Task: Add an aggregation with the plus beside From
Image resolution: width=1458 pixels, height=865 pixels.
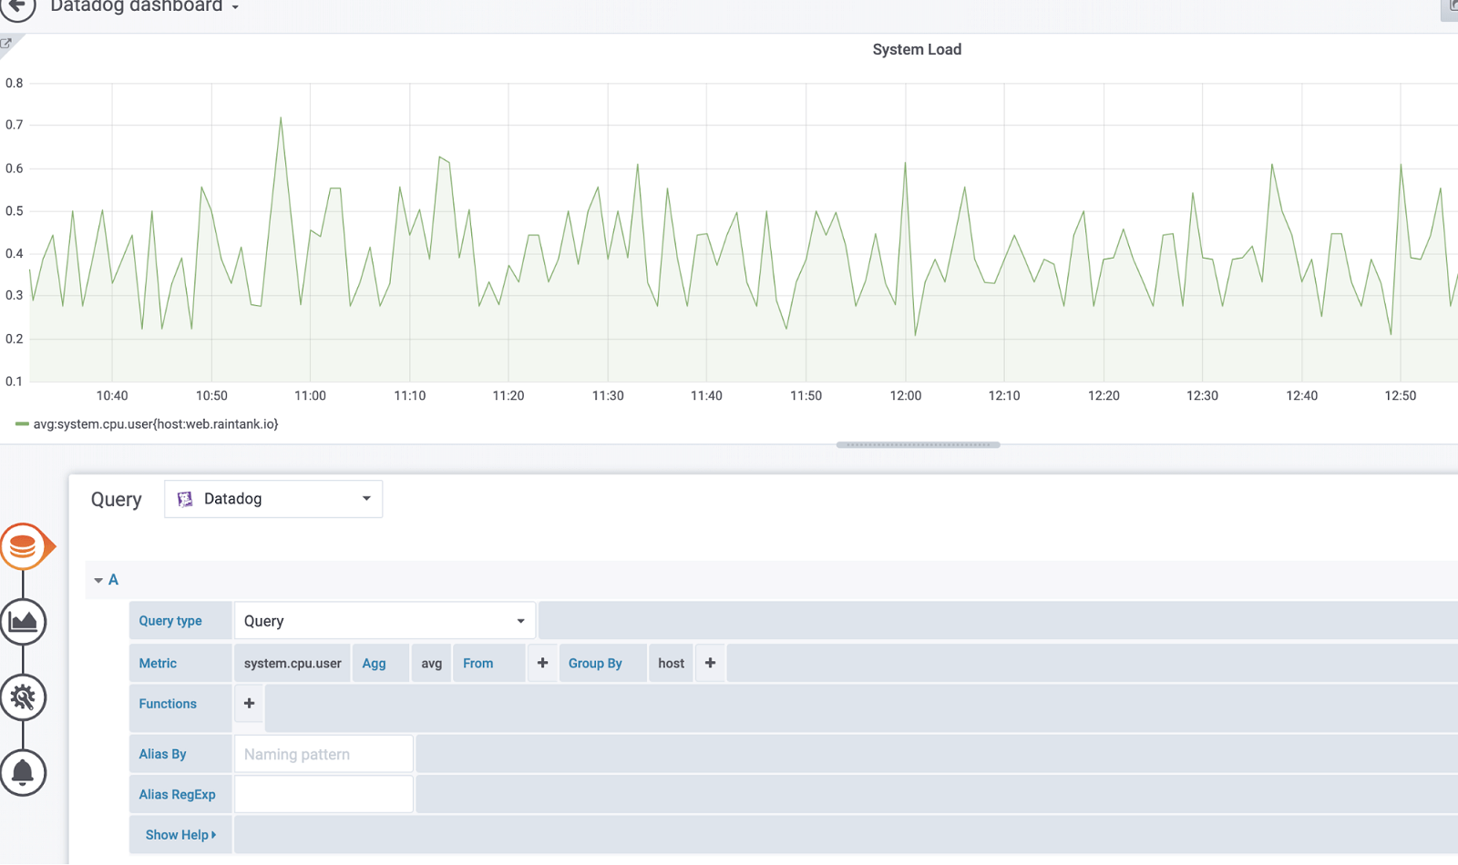Action: [x=542, y=663]
